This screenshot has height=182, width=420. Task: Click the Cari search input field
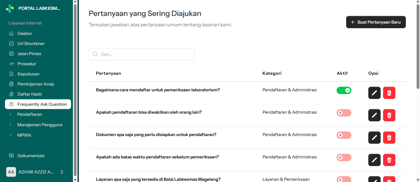(142, 54)
